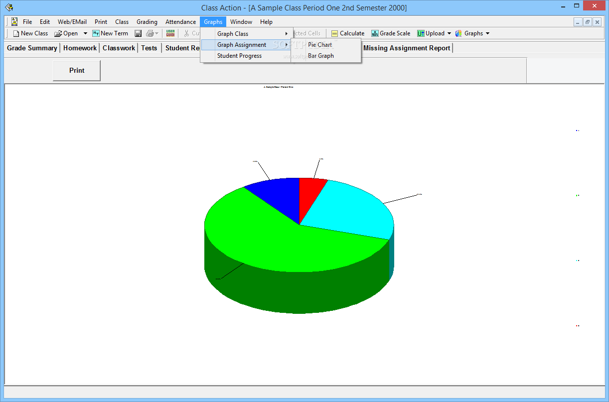Switch to the Classwork tab
The height and width of the screenshot is (402, 609).
click(x=119, y=48)
